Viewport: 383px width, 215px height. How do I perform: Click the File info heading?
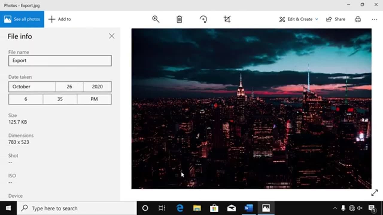(x=20, y=36)
